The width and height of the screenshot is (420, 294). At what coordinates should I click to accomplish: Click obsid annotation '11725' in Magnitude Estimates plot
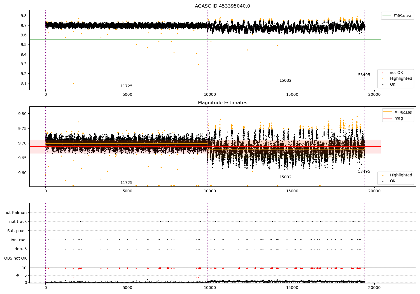click(126, 183)
